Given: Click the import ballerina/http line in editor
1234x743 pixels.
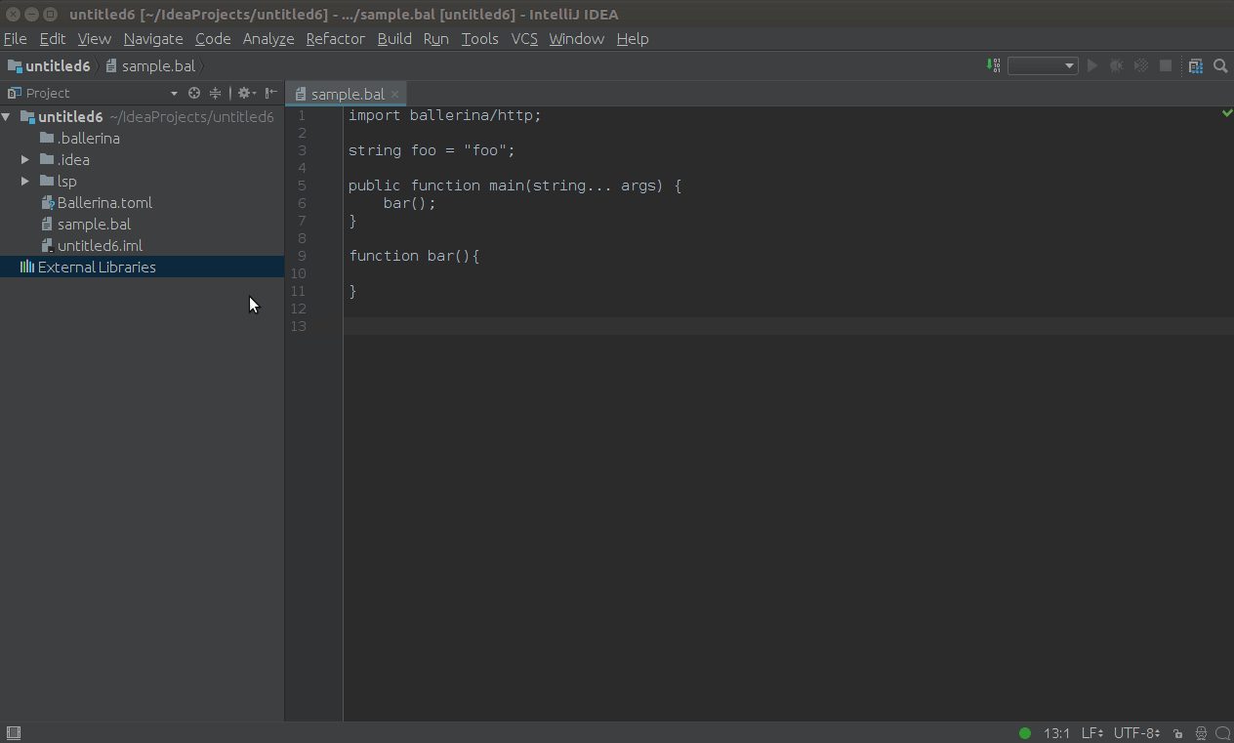Looking at the screenshot, I should 444,115.
